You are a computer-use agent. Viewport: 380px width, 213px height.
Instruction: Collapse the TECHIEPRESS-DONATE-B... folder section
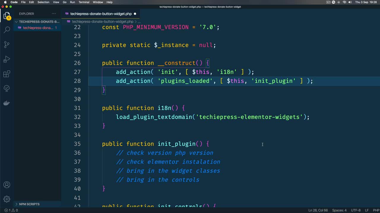point(37,22)
